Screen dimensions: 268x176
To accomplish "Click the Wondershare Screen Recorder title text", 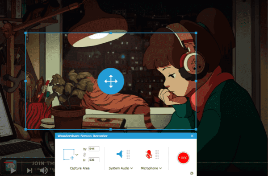I will (x=83, y=136).
